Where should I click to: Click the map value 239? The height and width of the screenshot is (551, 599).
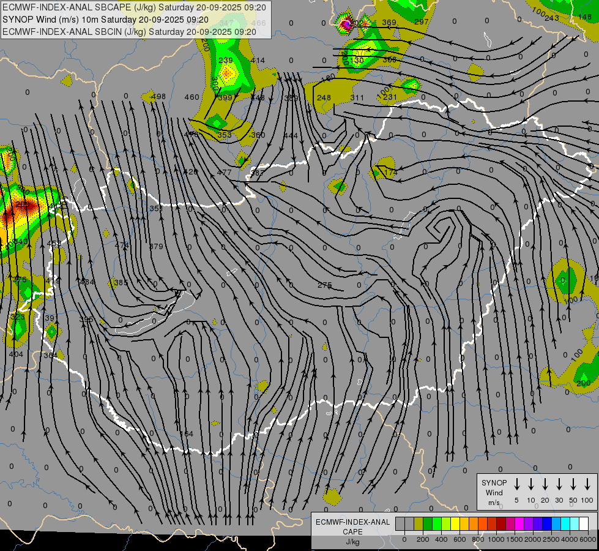pos(226,60)
